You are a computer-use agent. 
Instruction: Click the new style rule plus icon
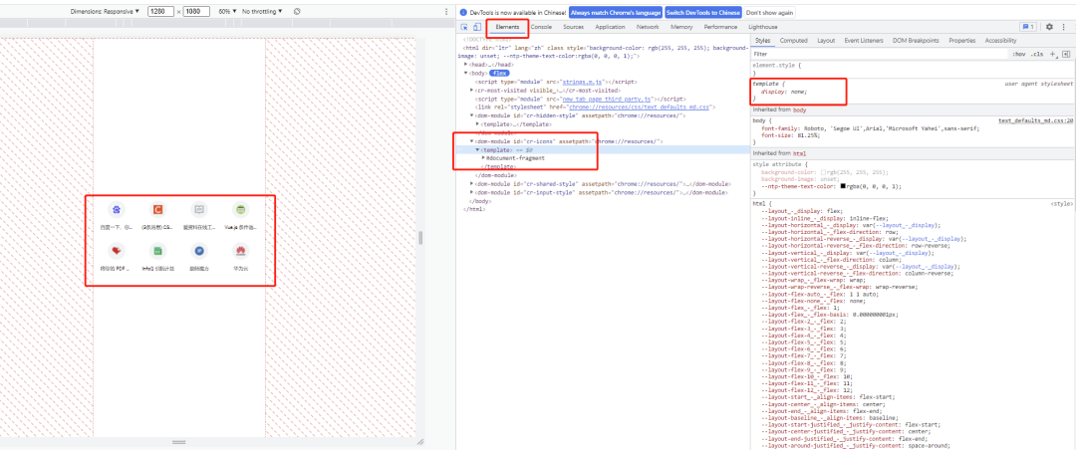(1053, 54)
